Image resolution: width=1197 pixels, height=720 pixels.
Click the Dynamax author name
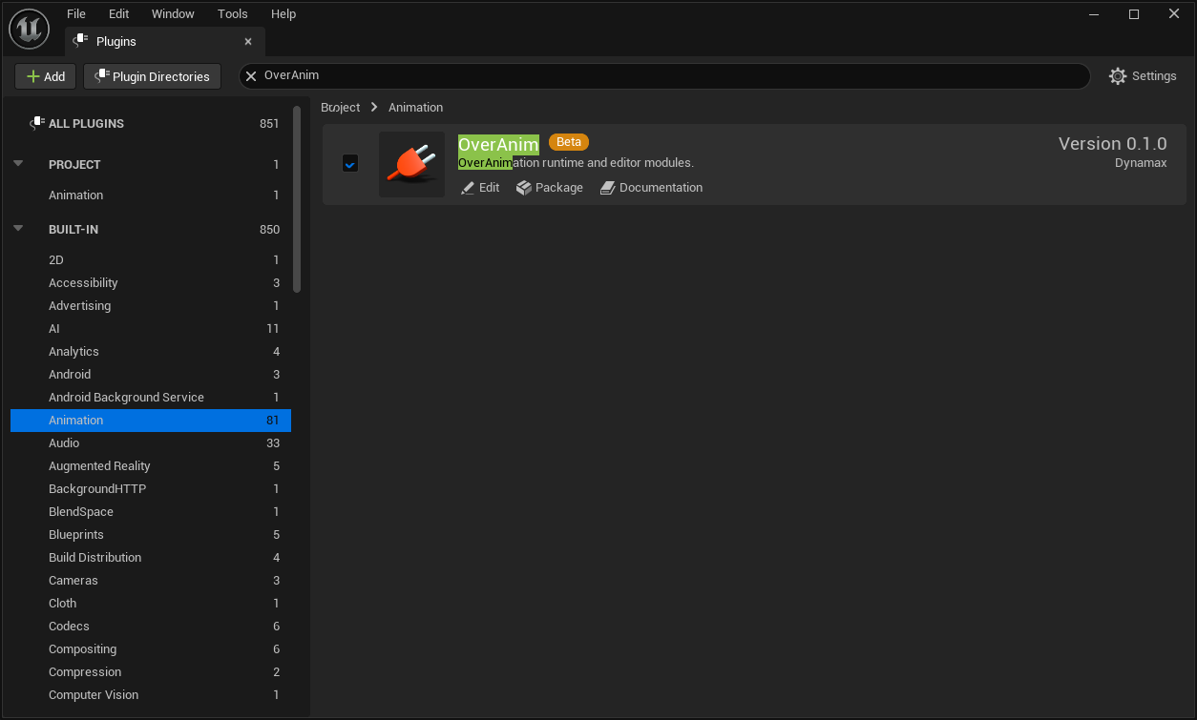coord(1141,163)
